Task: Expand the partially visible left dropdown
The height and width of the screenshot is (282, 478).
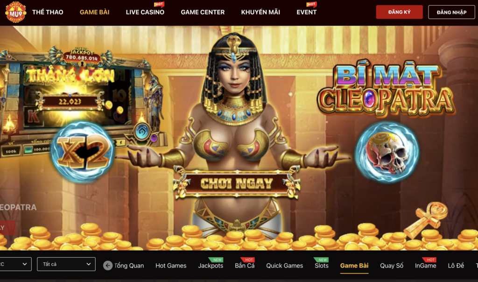Action: point(15,264)
